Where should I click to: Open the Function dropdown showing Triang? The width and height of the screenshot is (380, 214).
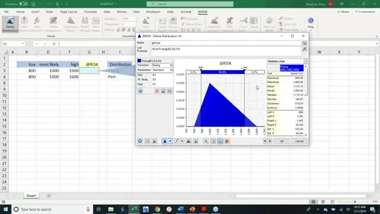tap(162, 65)
